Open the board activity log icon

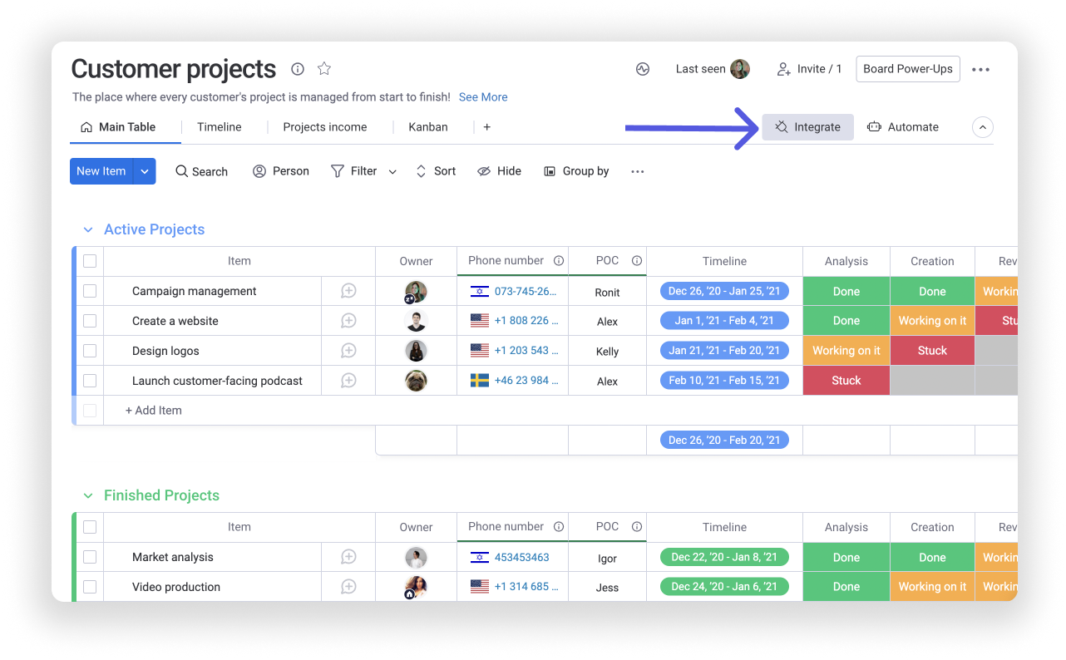tap(642, 69)
